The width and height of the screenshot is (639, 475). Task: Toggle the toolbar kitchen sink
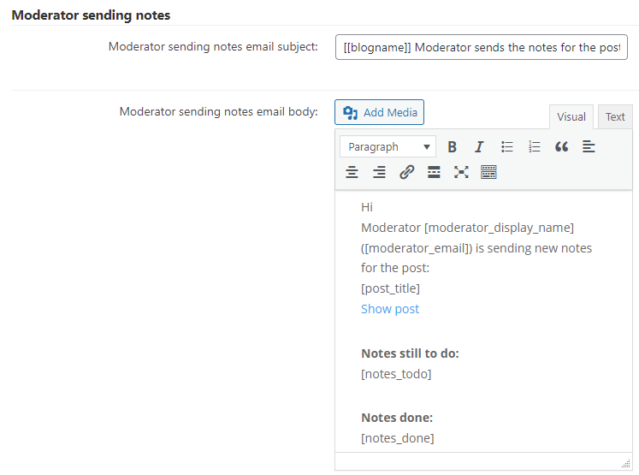(488, 172)
